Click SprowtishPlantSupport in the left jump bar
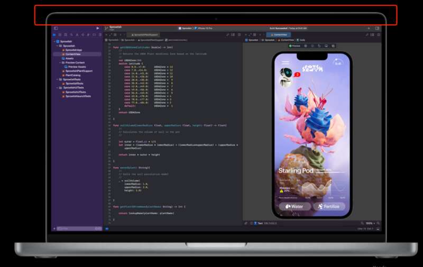423x267 pixels. [x=151, y=40]
